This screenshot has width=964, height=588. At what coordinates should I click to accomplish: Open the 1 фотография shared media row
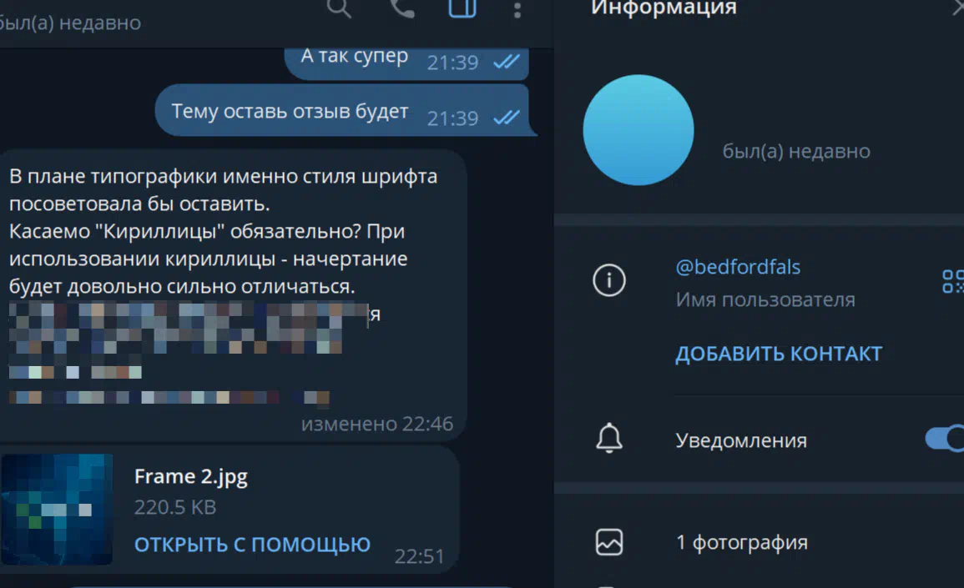[x=759, y=542]
